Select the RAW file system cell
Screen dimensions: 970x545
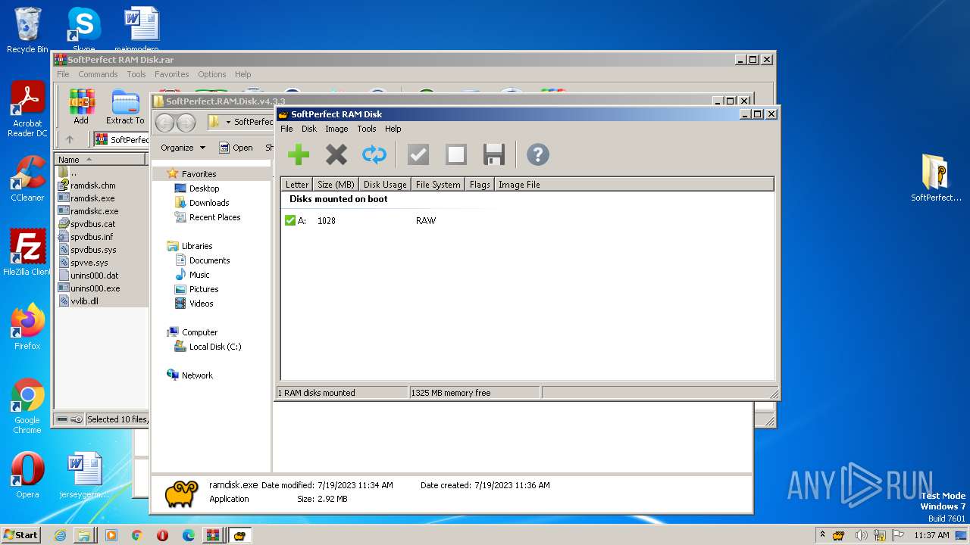pyautogui.click(x=426, y=221)
